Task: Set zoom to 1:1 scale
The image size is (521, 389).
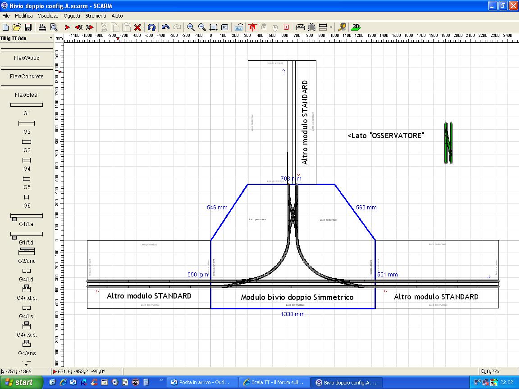Action: coord(224,27)
